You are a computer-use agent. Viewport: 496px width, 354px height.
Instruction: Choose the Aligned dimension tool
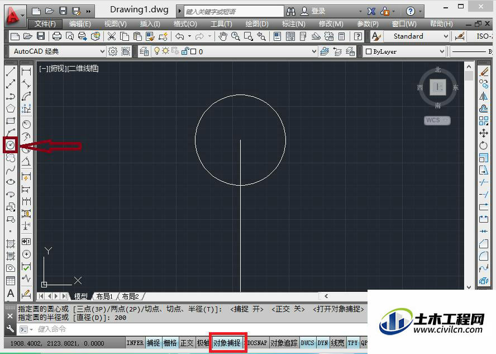click(26, 84)
